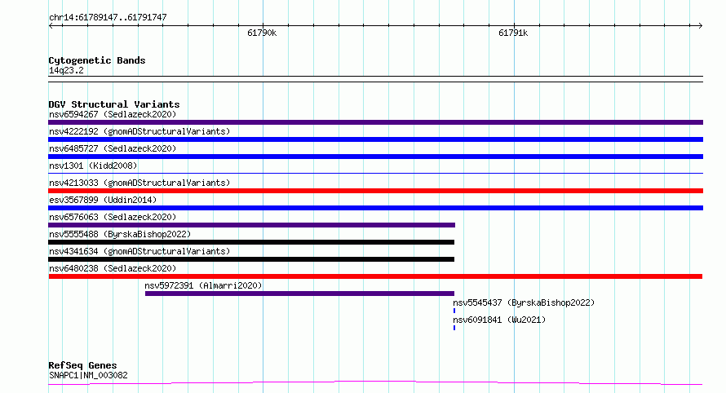Open the nsv6485727 (Sedlazeck2020) variant label
This screenshot has width=726, height=393.
point(113,148)
